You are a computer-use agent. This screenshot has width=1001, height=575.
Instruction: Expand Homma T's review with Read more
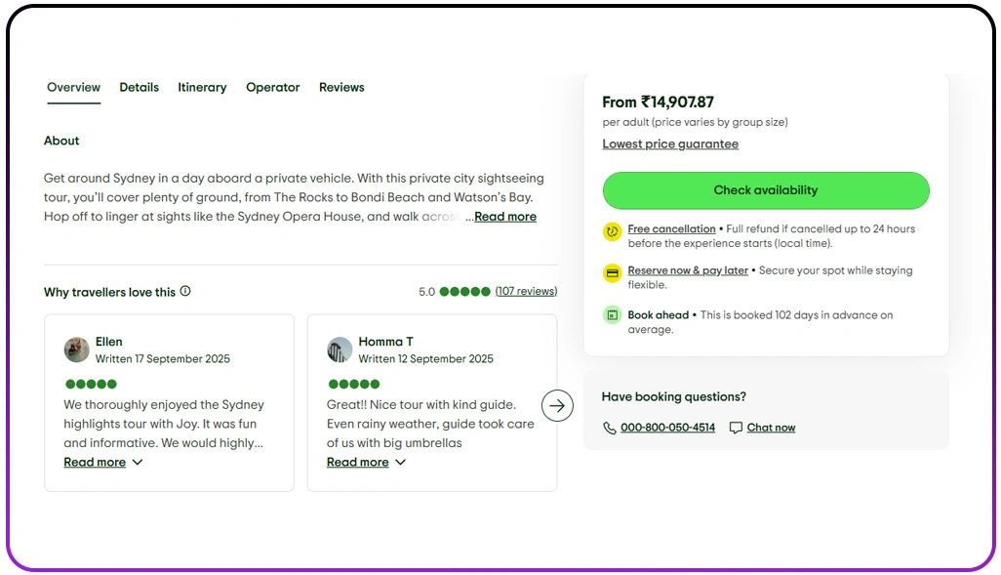tap(358, 462)
